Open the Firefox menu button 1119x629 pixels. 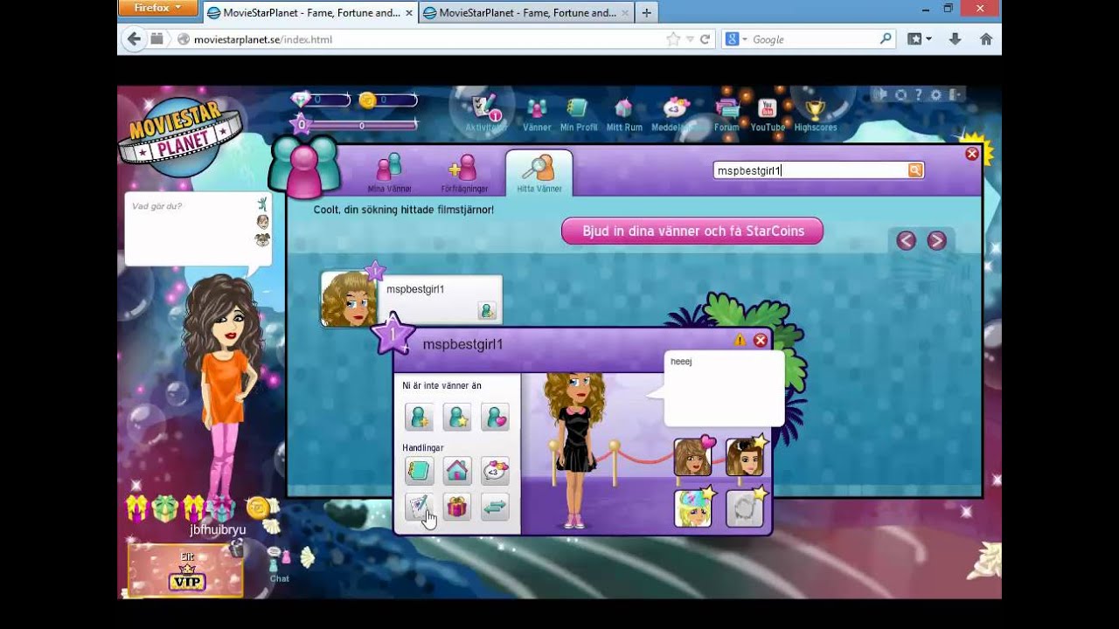159,9
